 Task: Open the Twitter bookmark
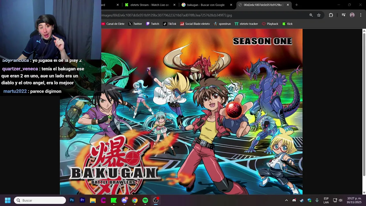point(135,24)
